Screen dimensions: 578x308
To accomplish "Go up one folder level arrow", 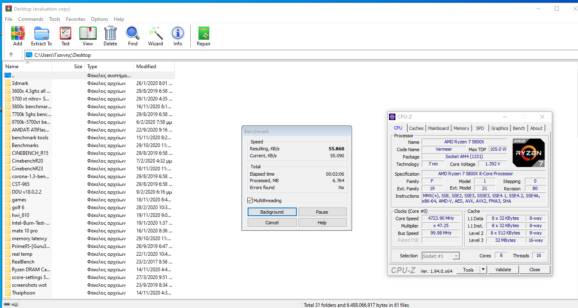I will pos(11,55).
